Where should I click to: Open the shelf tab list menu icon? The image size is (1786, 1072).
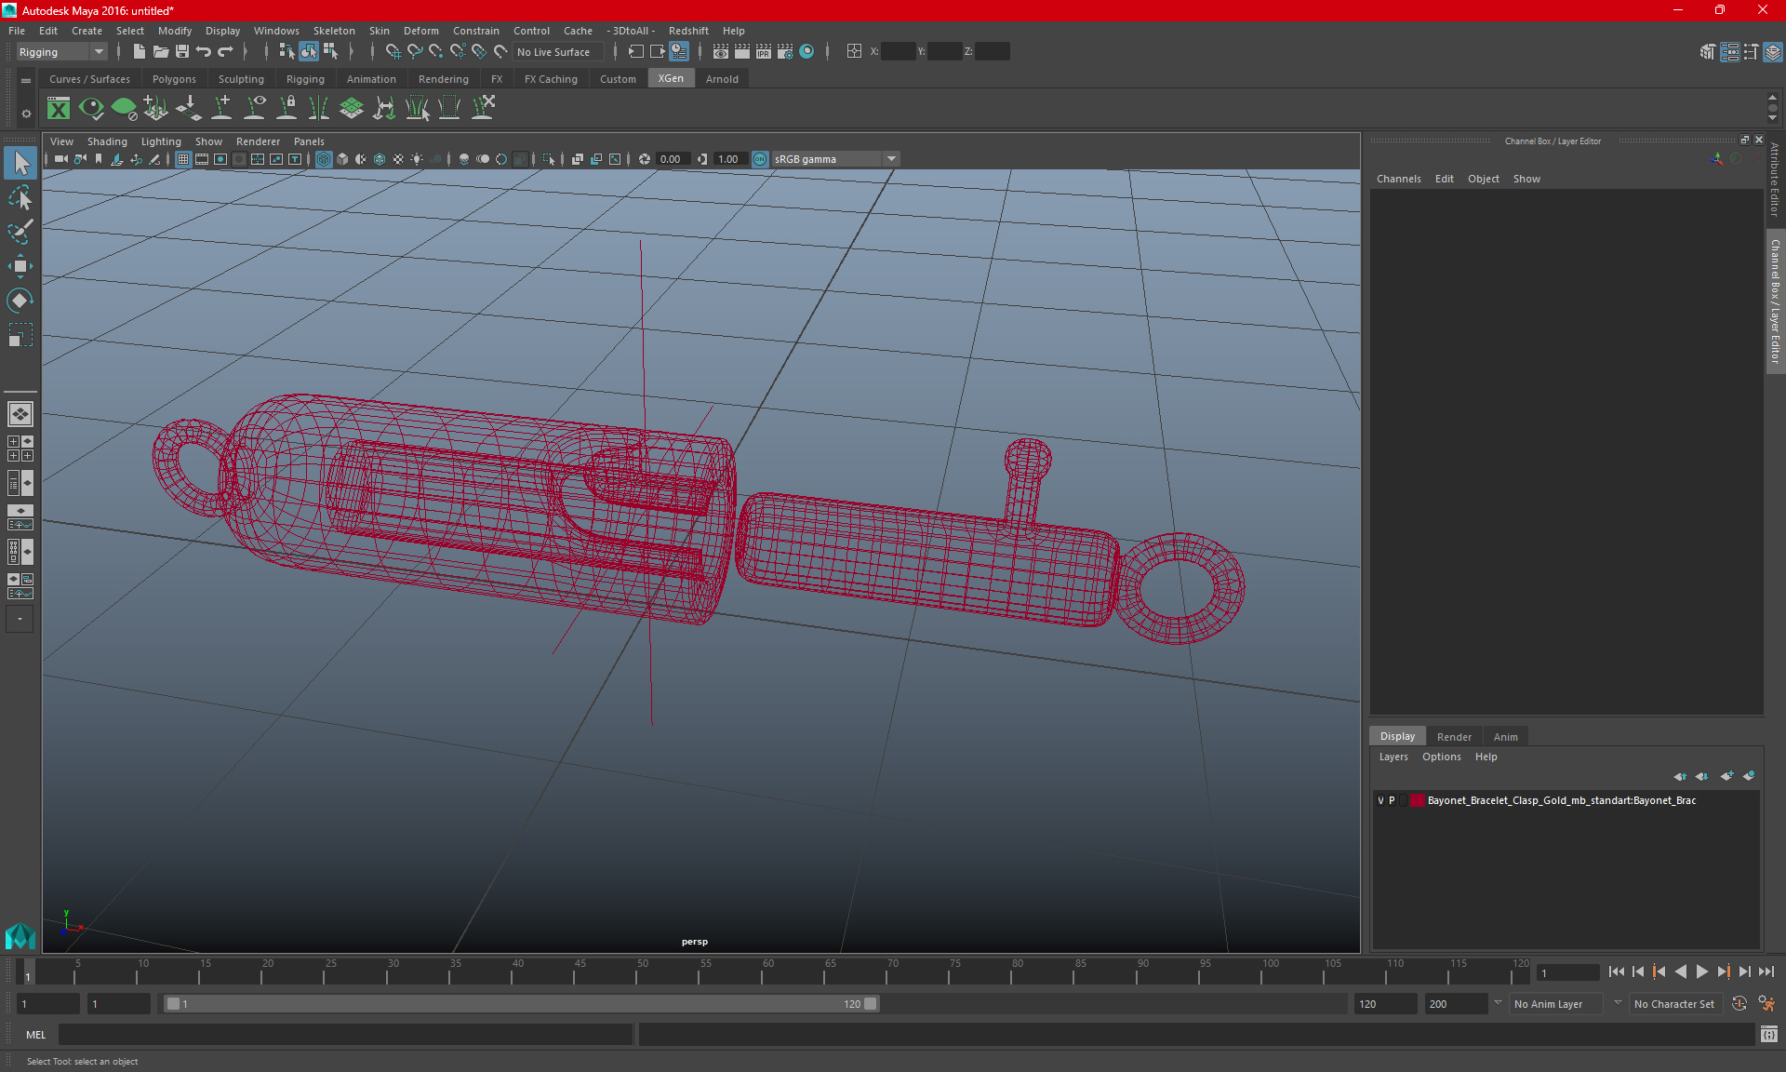coord(26,81)
